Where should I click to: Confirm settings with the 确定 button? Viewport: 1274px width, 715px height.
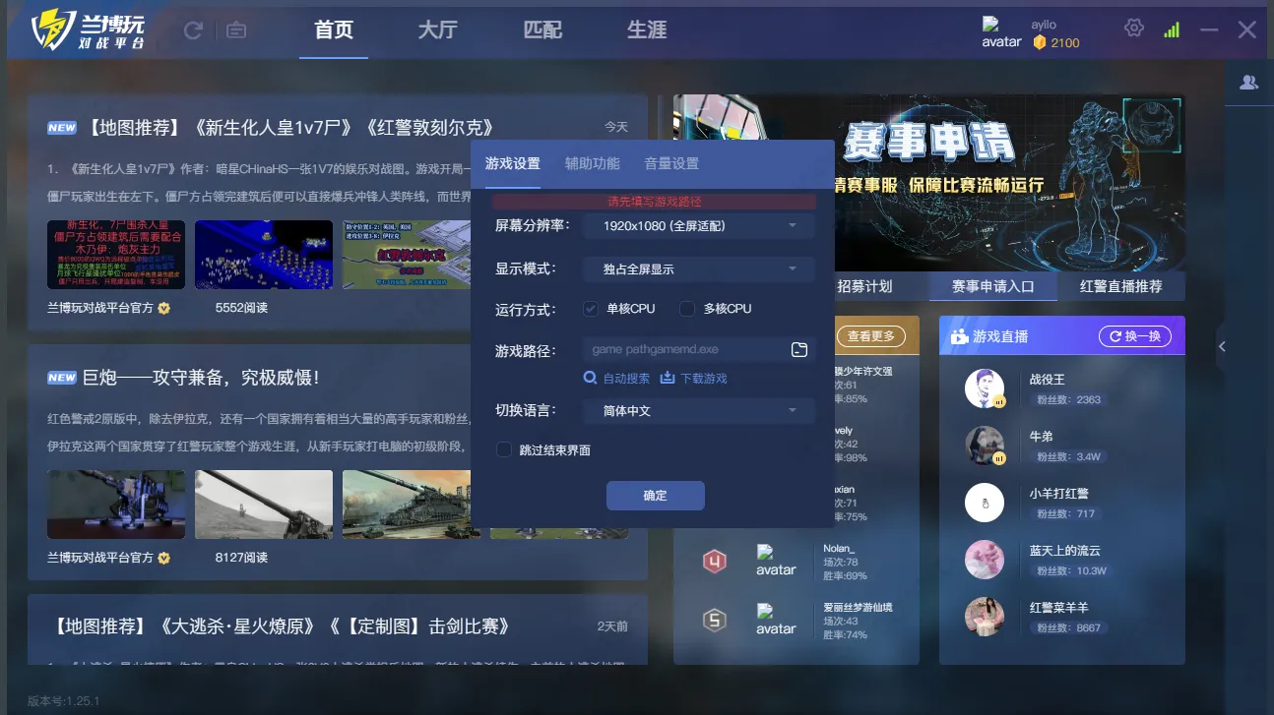(x=656, y=496)
